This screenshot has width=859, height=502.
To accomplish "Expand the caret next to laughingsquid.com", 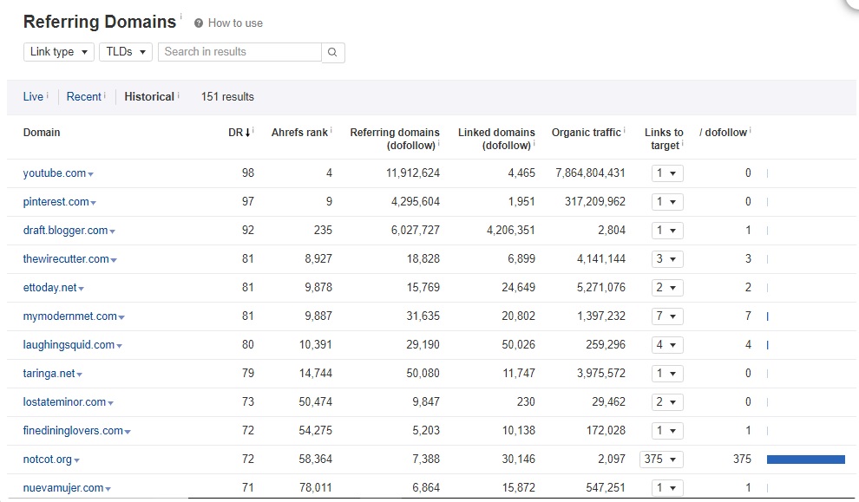I will tap(120, 346).
